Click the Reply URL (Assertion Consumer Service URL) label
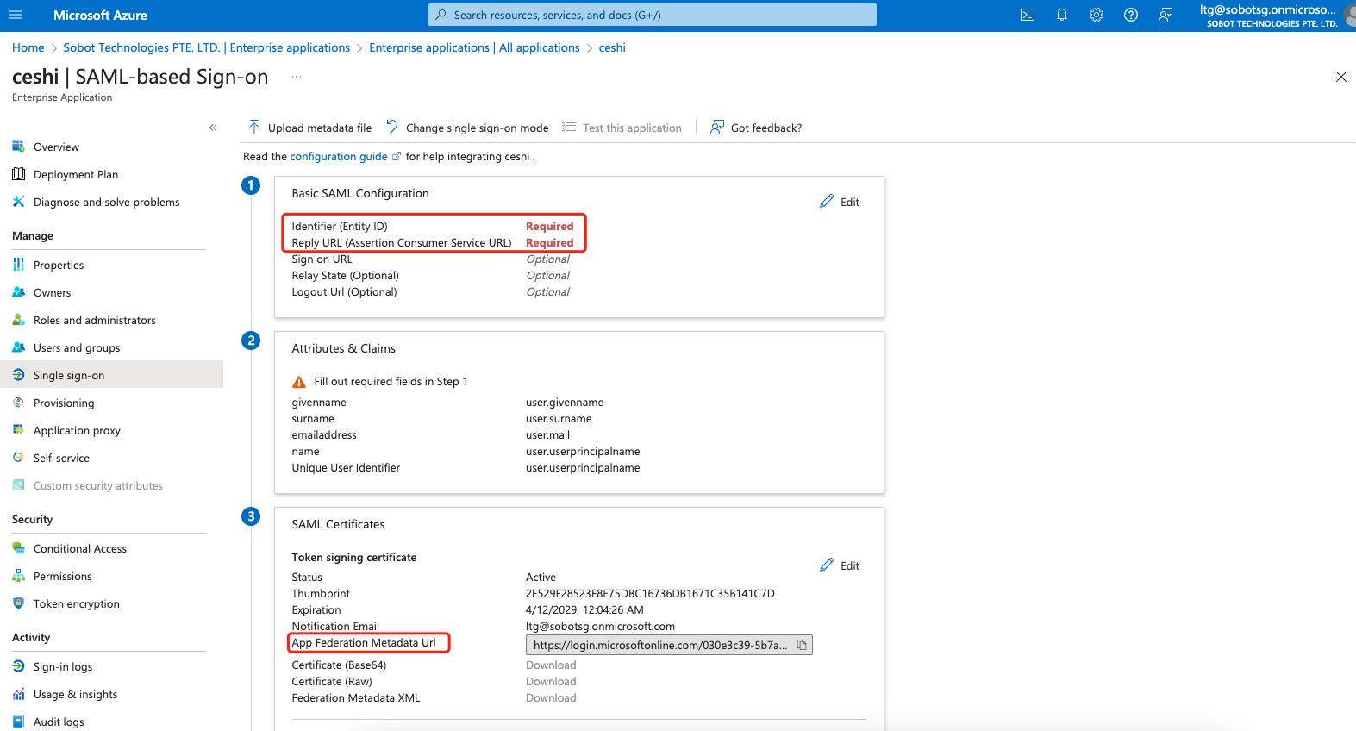Image resolution: width=1356 pixels, height=731 pixels. tap(402, 242)
